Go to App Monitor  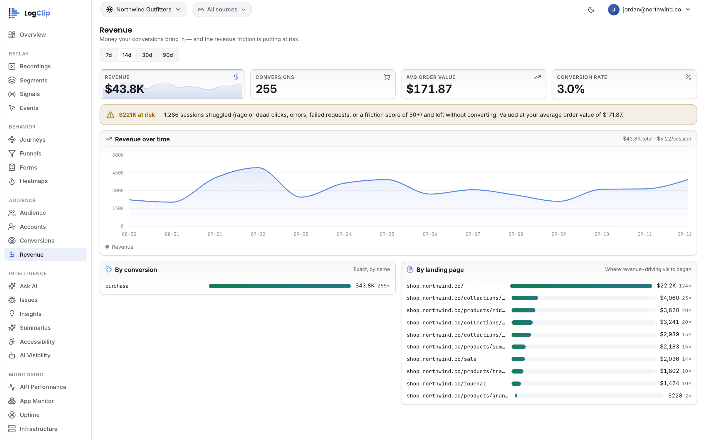46,401
